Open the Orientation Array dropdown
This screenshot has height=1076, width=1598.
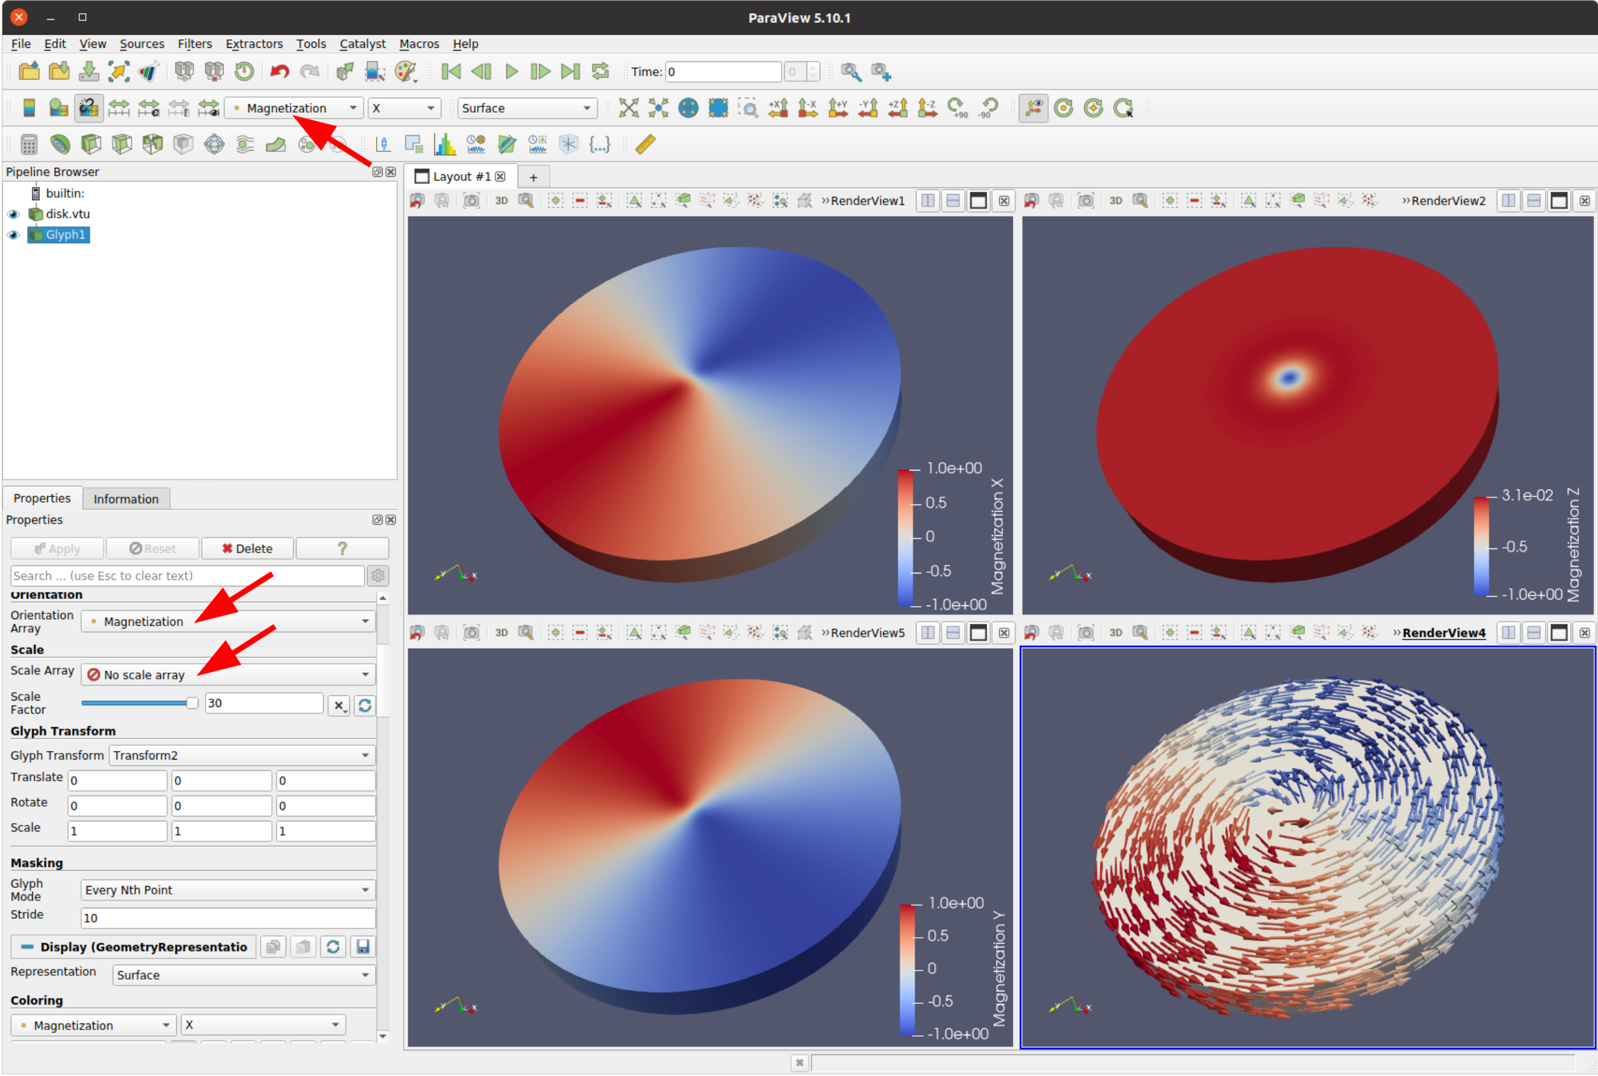(228, 622)
